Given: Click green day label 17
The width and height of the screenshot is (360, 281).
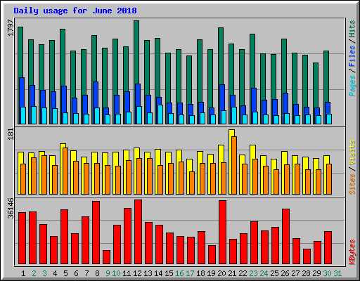Looking at the screenshot, I should click(190, 273).
